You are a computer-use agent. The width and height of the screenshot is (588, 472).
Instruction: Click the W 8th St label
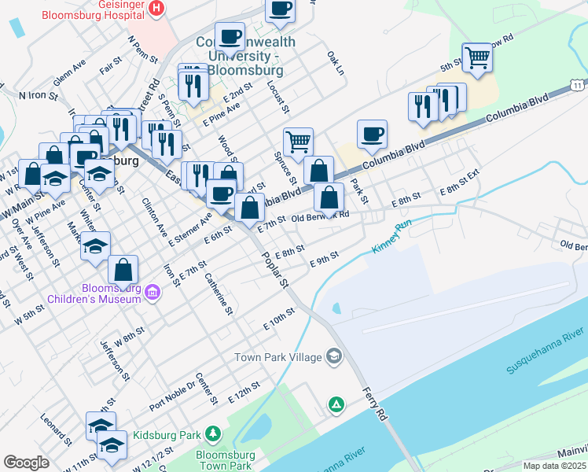tap(130, 337)
